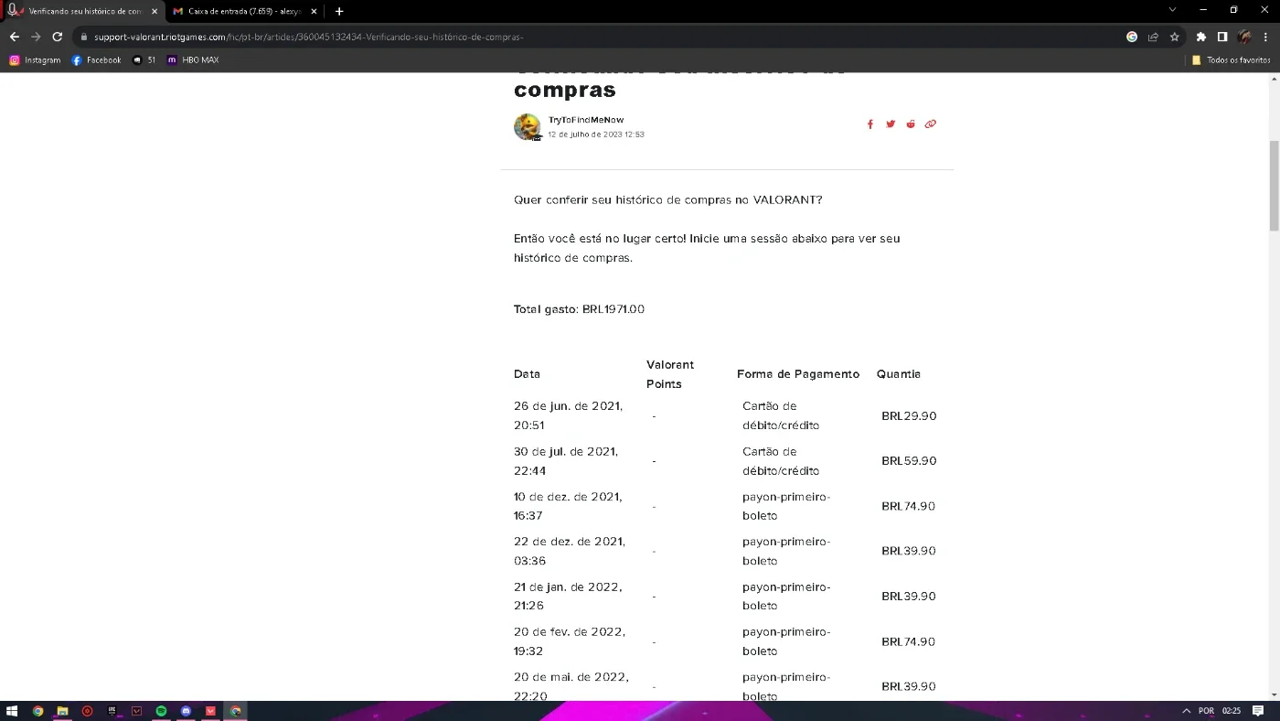View site information lock icon
Viewport: 1280px width, 721px height.
point(83,37)
